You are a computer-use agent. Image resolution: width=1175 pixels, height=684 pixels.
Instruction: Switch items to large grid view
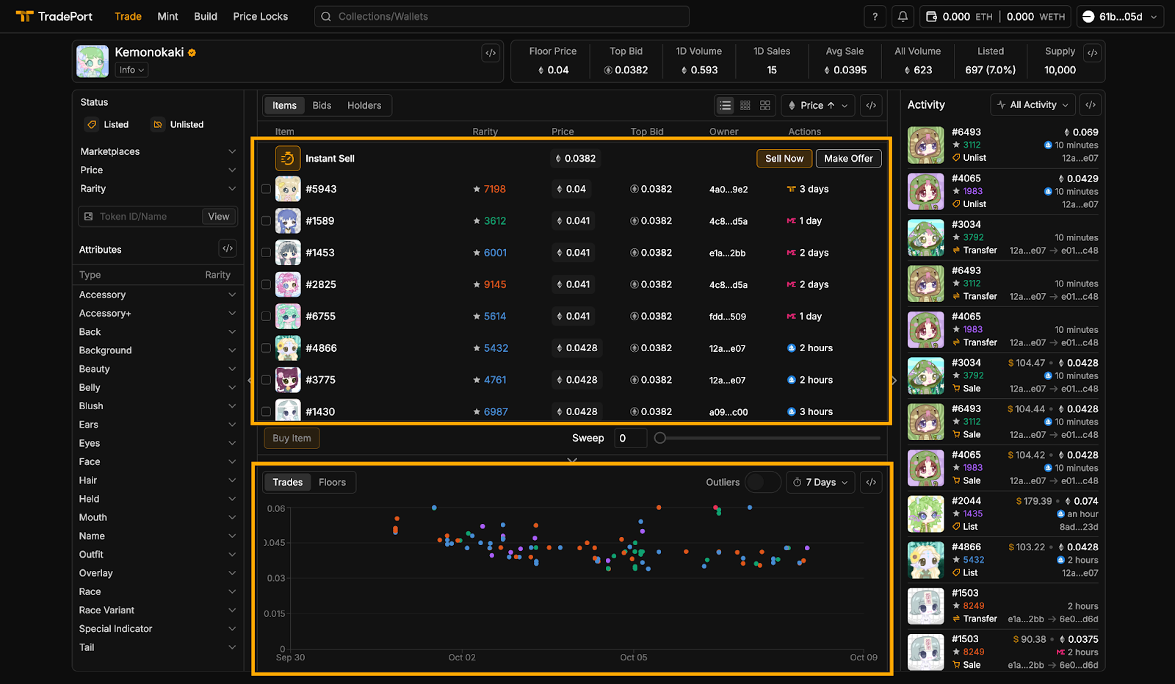(765, 105)
